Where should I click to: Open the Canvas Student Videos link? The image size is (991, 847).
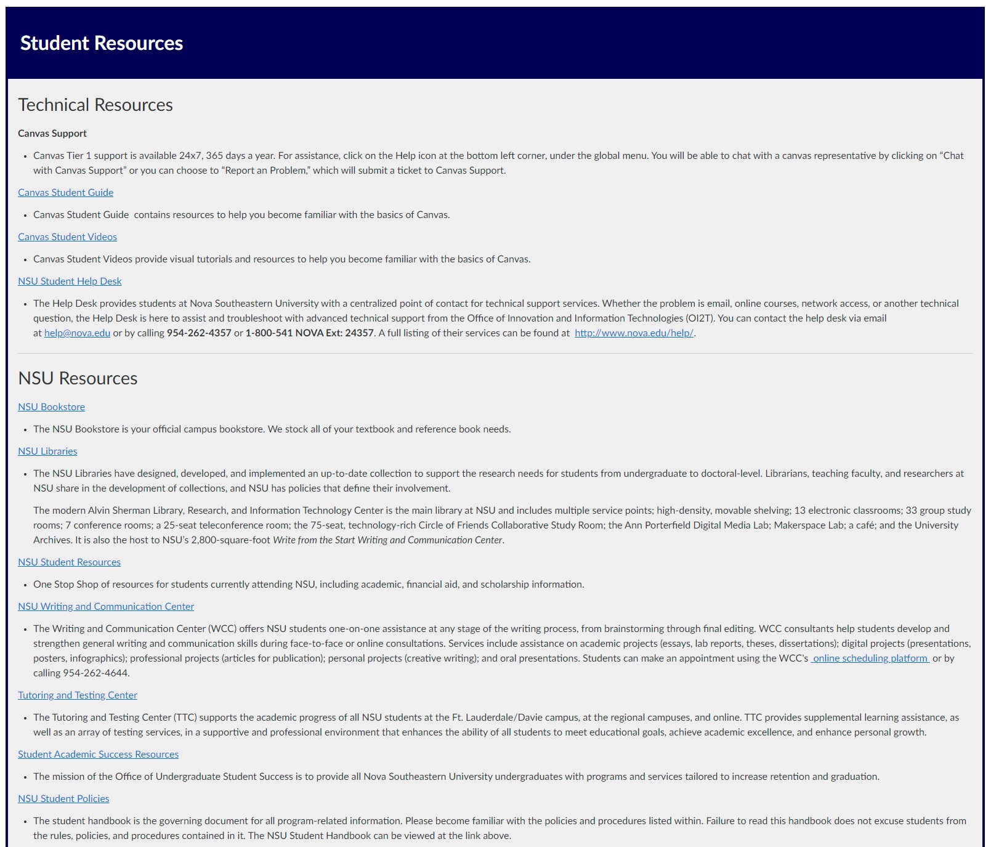click(x=67, y=237)
